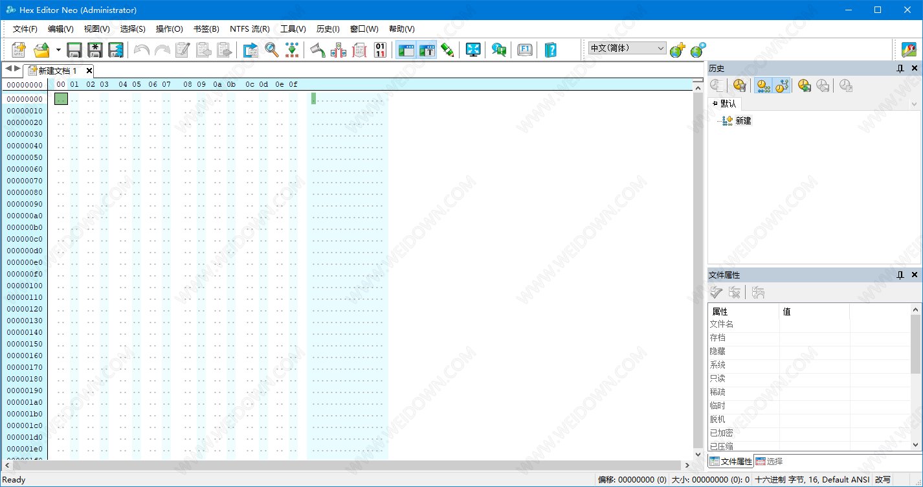The image size is (923, 487).
Task: Click the Save As icon with asterisk
Action: 95,50
